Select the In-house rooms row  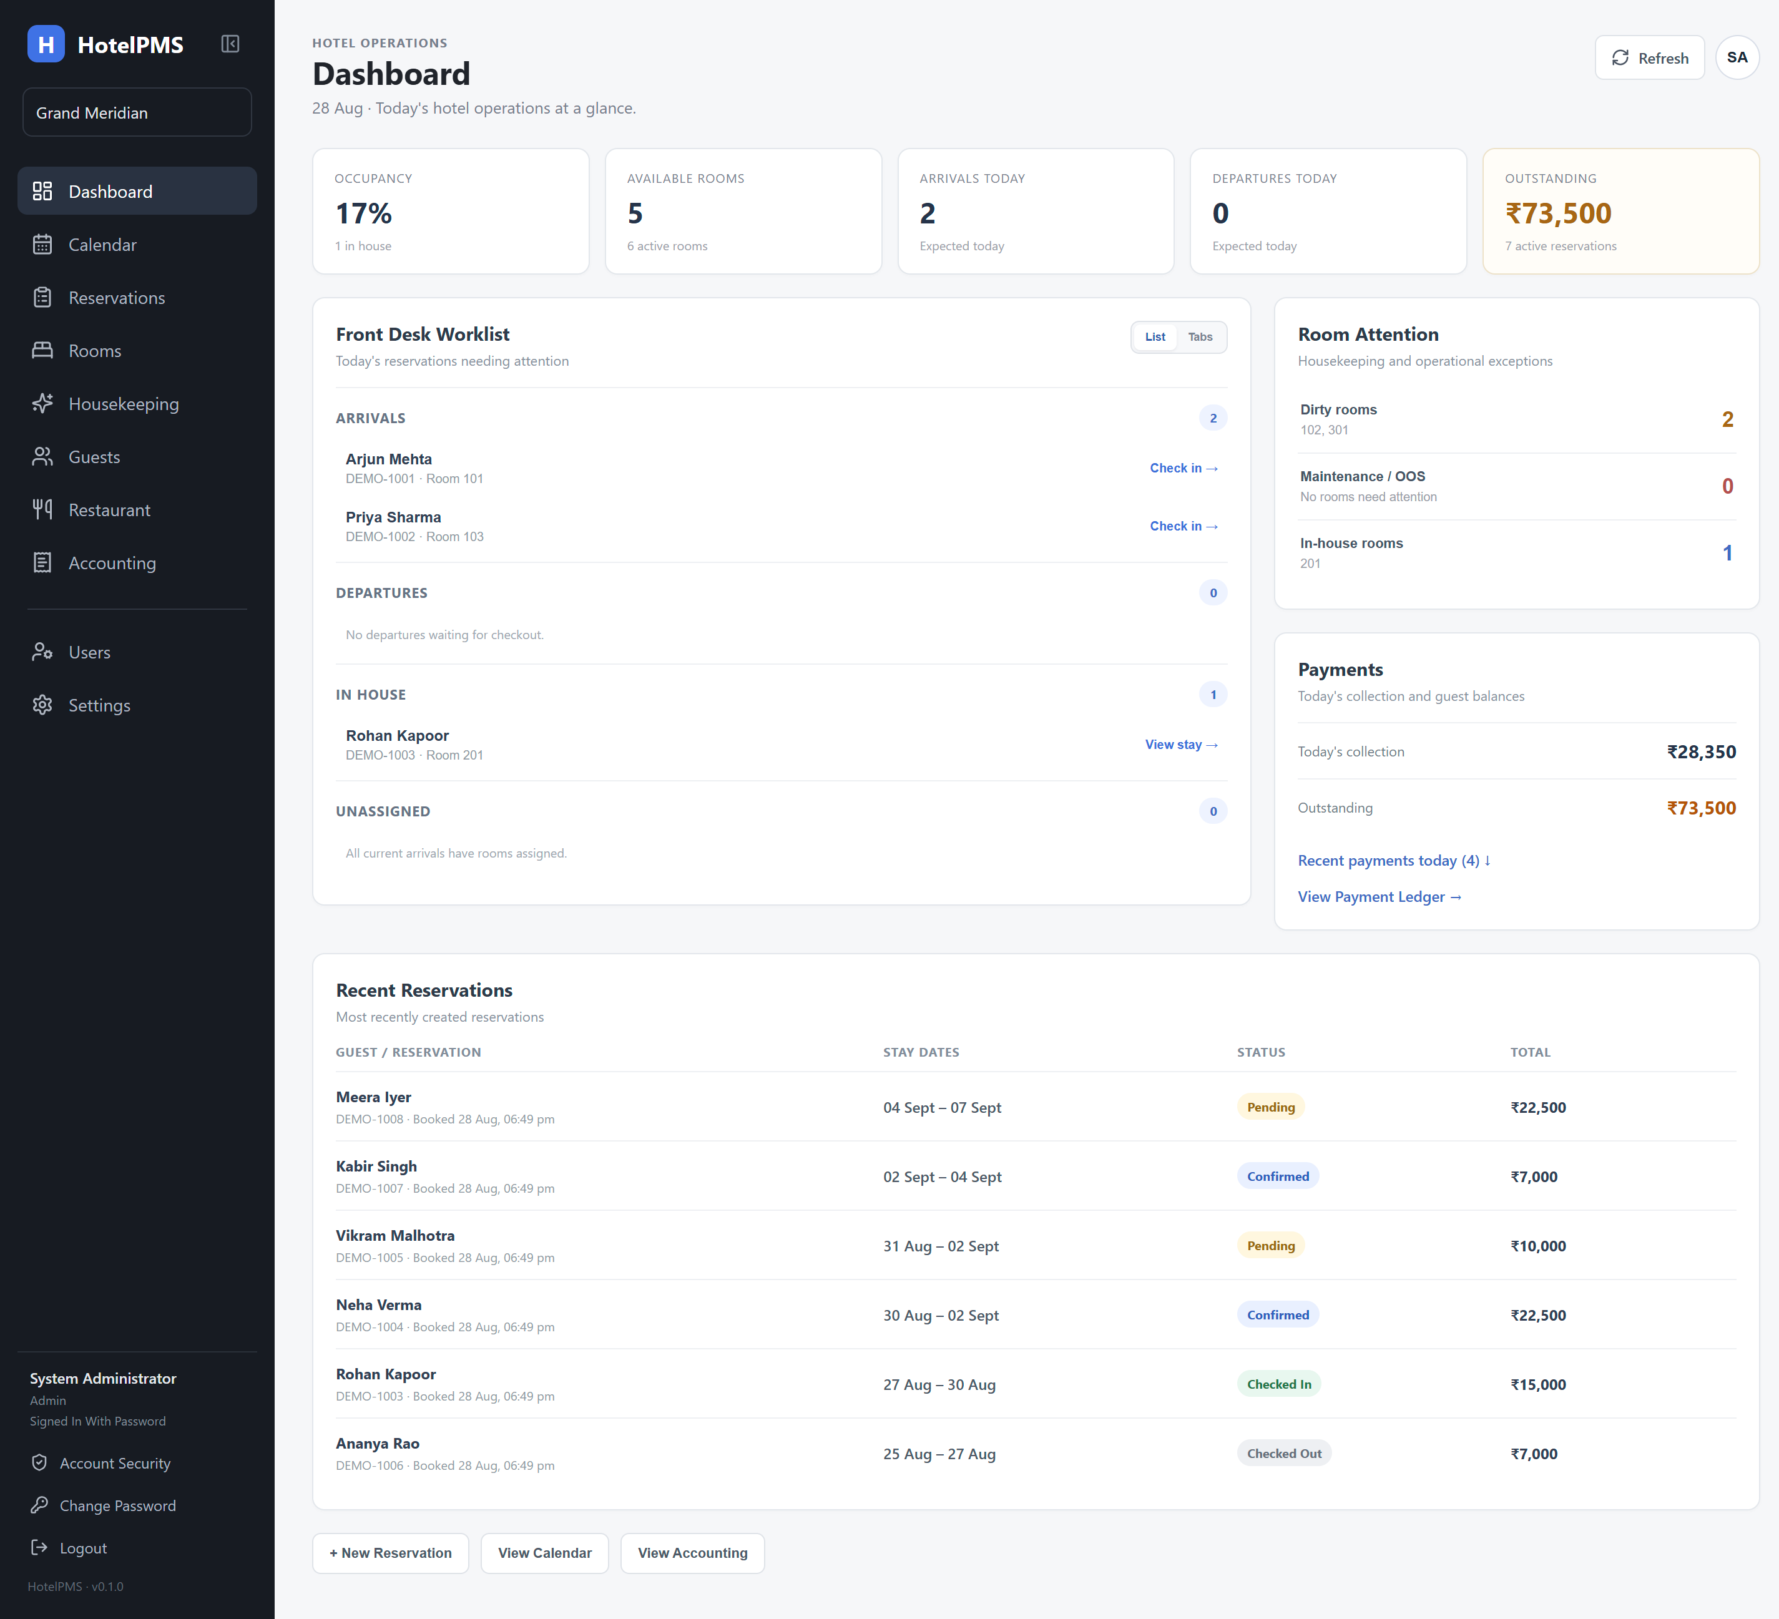(1516, 553)
